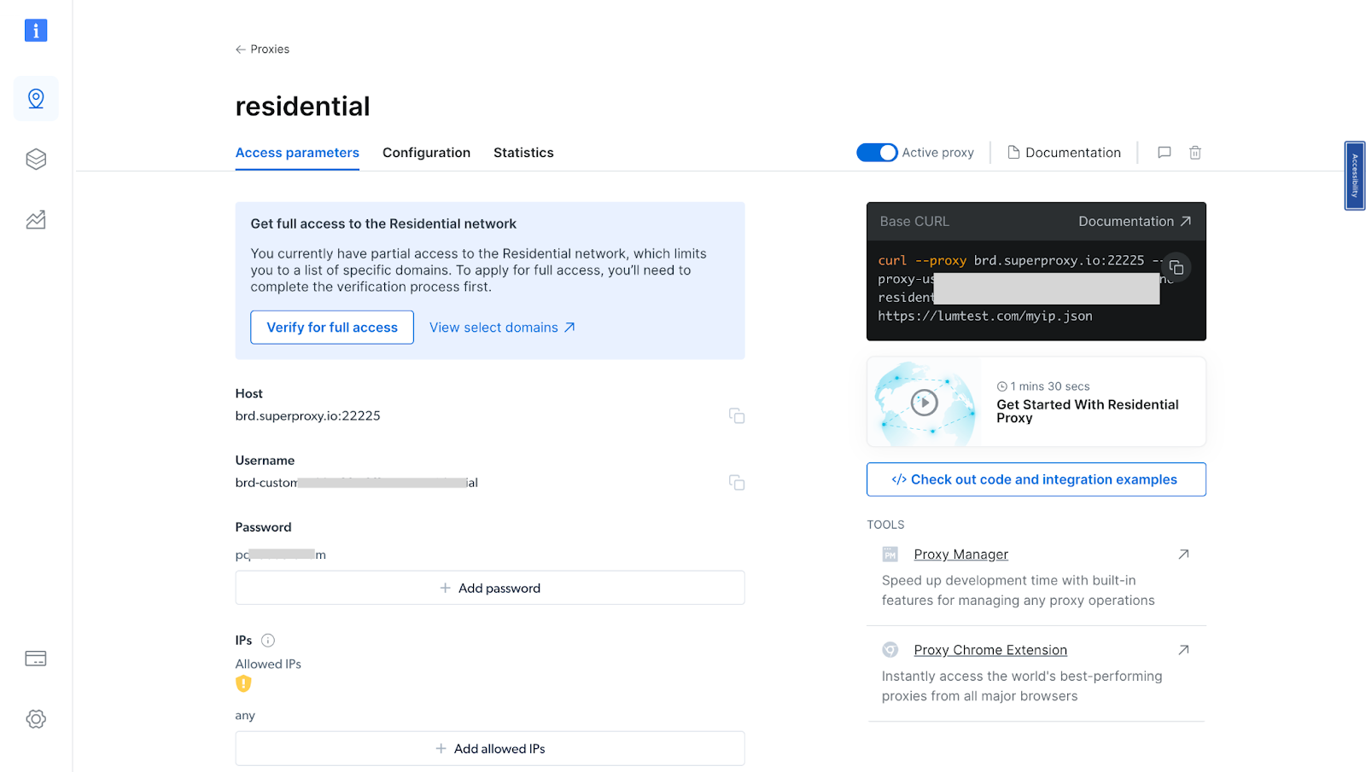Click the Proxy Manager PM icon

[x=890, y=554]
